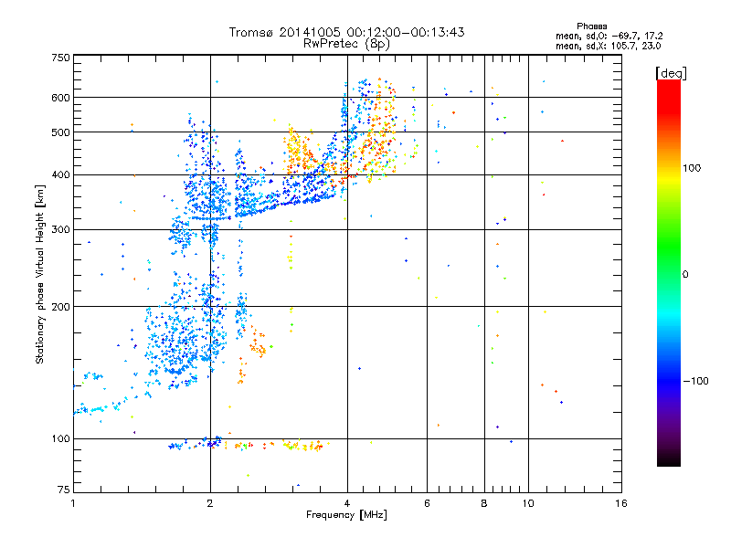Click the colorbar tick label '100'
The image size is (731, 548).
tap(692, 168)
